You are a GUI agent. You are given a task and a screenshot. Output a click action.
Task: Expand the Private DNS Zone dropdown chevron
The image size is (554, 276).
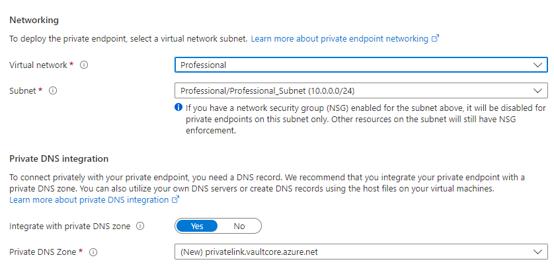pyautogui.click(x=537, y=252)
